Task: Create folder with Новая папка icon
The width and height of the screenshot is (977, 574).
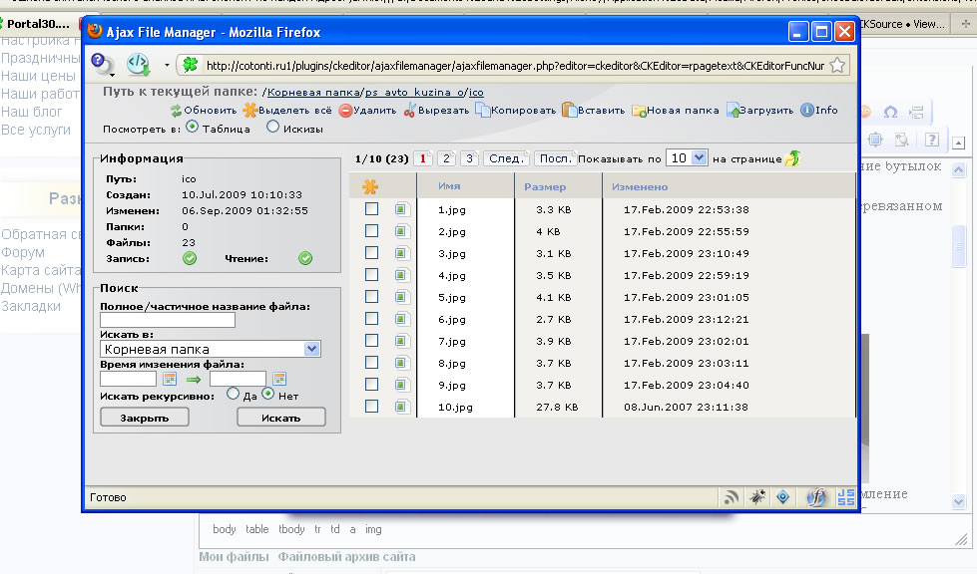Action: [x=639, y=111]
